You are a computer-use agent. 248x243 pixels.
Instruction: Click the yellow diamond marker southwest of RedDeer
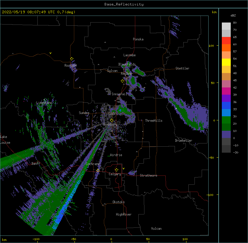(122, 81)
